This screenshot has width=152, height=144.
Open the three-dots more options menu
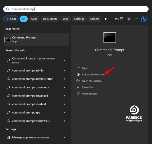tap(137, 19)
